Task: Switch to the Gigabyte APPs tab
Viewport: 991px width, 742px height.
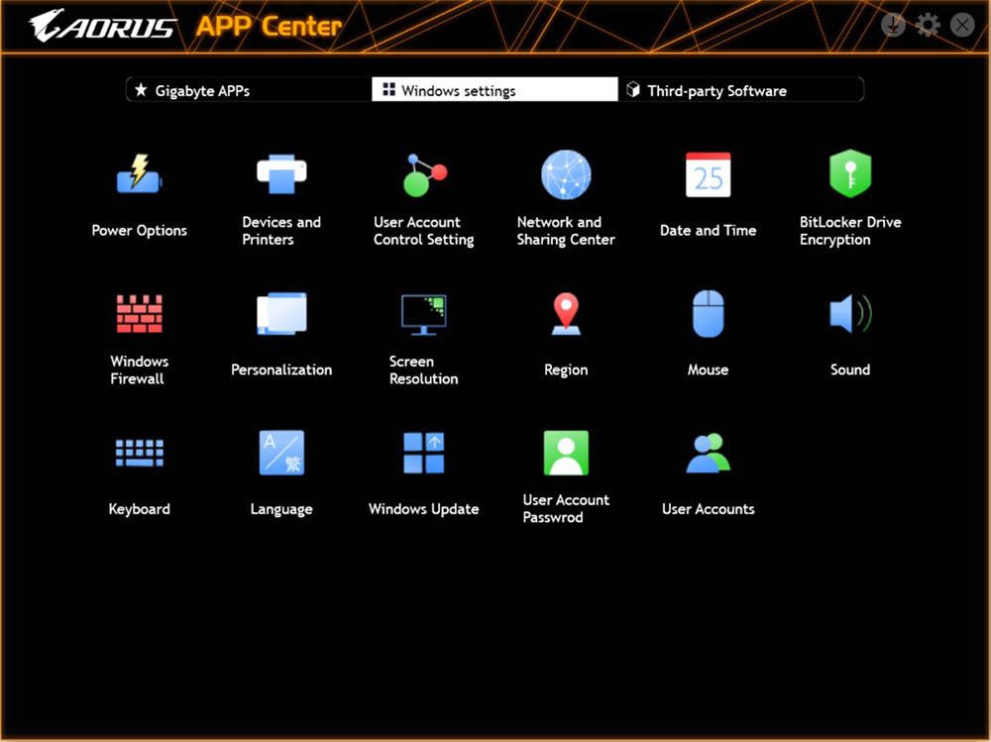Action: [249, 90]
